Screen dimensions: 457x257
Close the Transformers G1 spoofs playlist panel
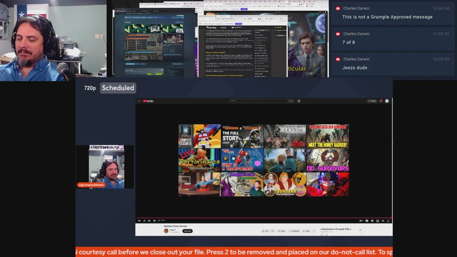360,230
